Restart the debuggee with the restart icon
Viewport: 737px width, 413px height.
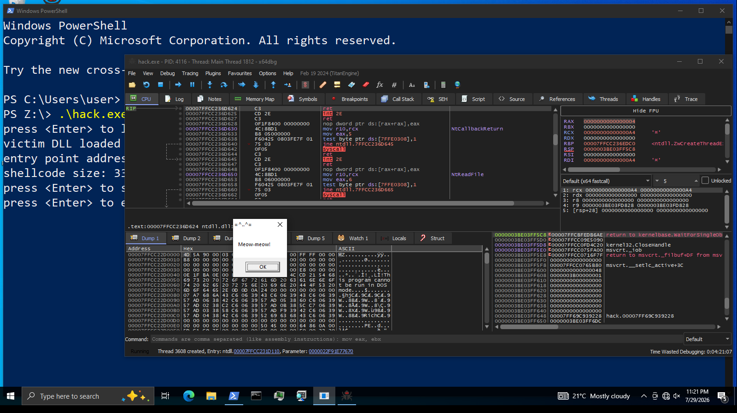[x=146, y=85]
